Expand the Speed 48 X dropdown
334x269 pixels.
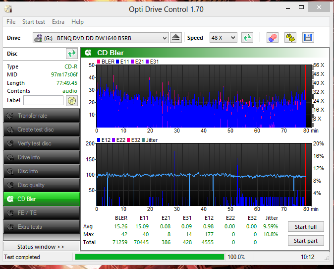tap(233, 38)
